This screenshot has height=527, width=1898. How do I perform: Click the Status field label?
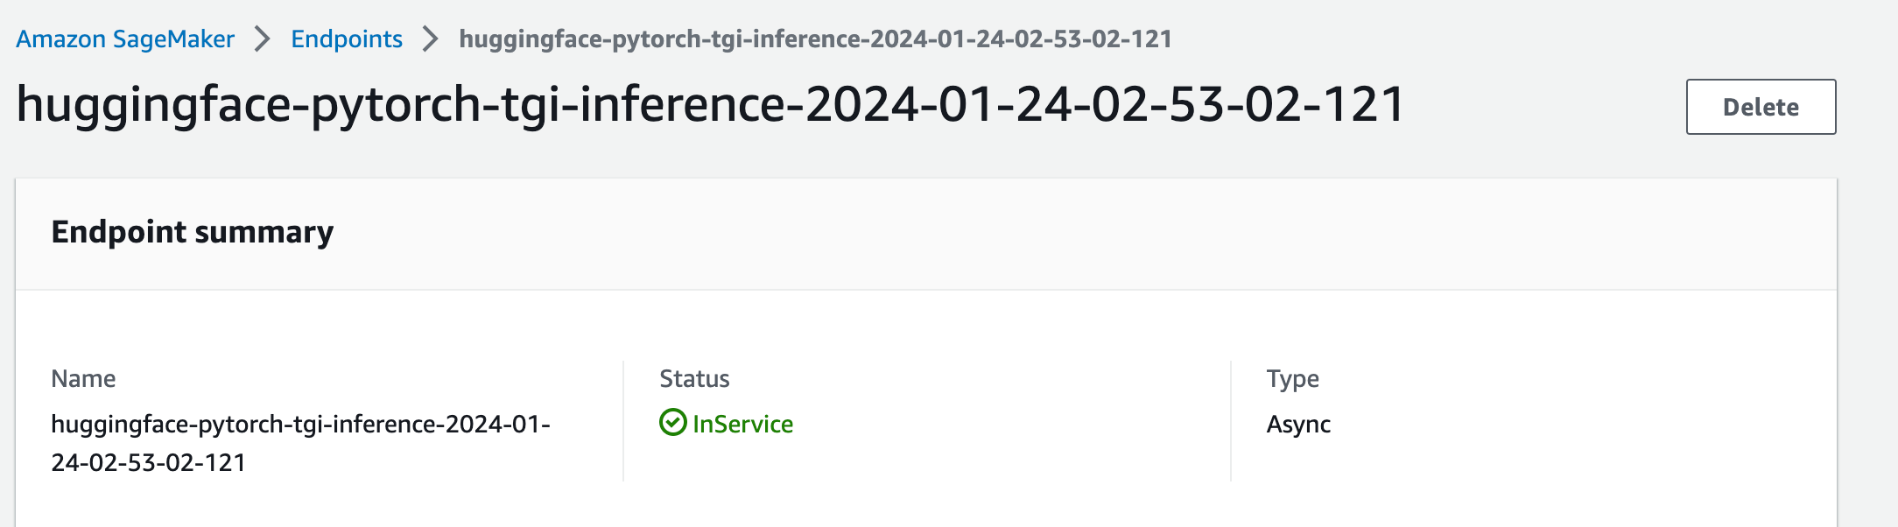click(x=694, y=379)
